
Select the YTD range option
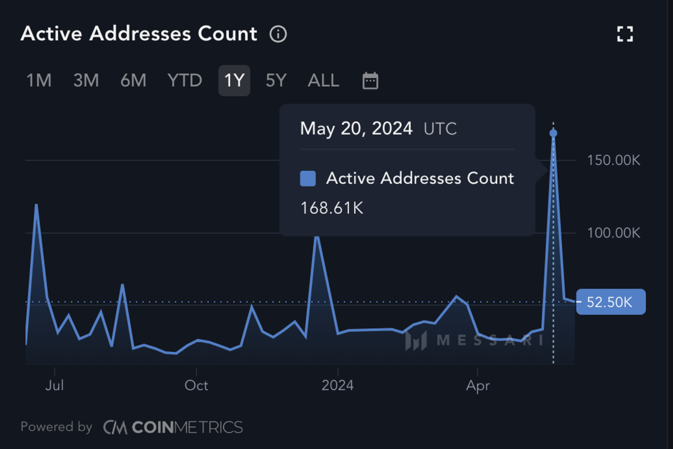pyautogui.click(x=185, y=81)
